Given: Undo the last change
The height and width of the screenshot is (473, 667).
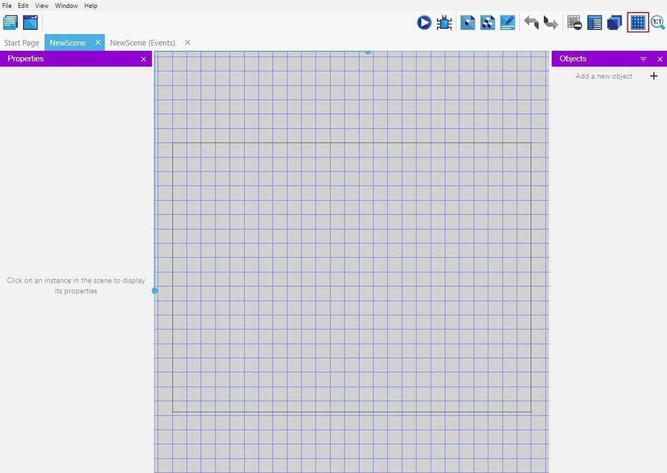Looking at the screenshot, I should [x=531, y=23].
